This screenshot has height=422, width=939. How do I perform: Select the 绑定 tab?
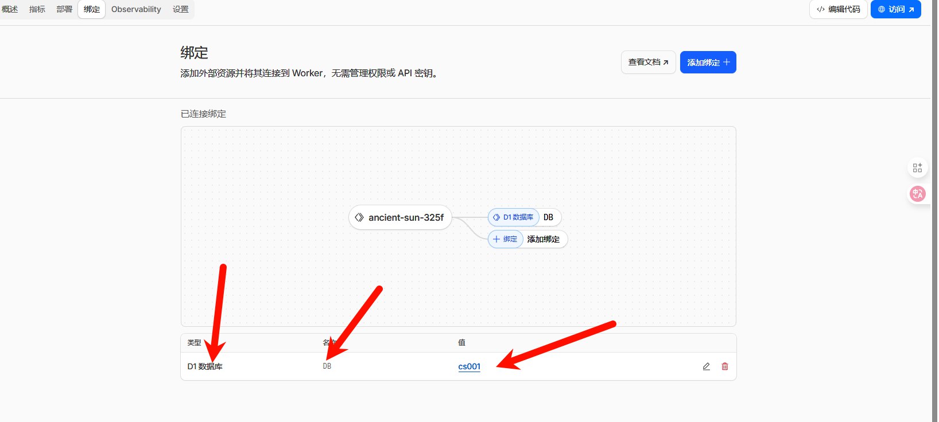tap(92, 9)
